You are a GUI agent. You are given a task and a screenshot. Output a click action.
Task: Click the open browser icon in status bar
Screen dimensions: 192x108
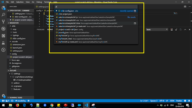pos(12,101)
